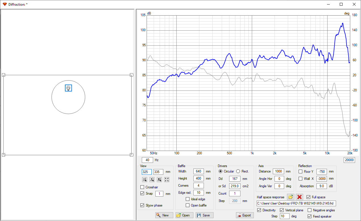The height and width of the screenshot is (221, 361).
Task: Click the zoom 1:1 reset icon
Action: click(x=152, y=179)
